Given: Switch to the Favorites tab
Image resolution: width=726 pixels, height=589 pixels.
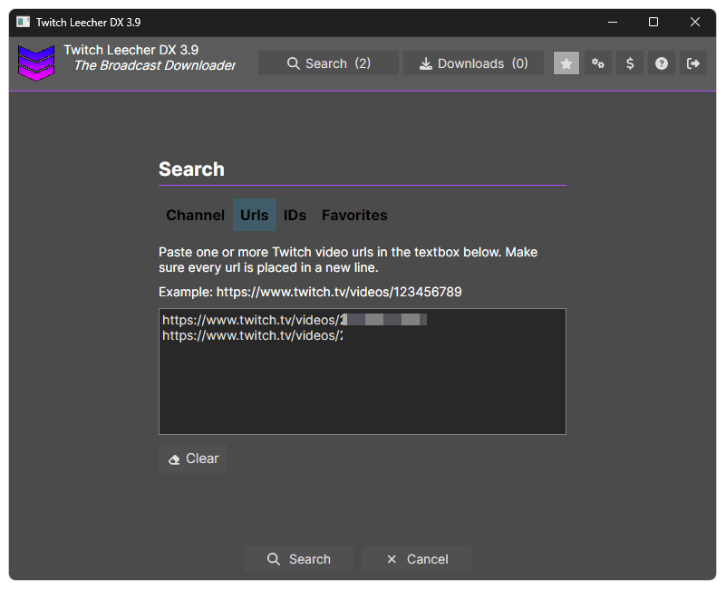Looking at the screenshot, I should (353, 215).
